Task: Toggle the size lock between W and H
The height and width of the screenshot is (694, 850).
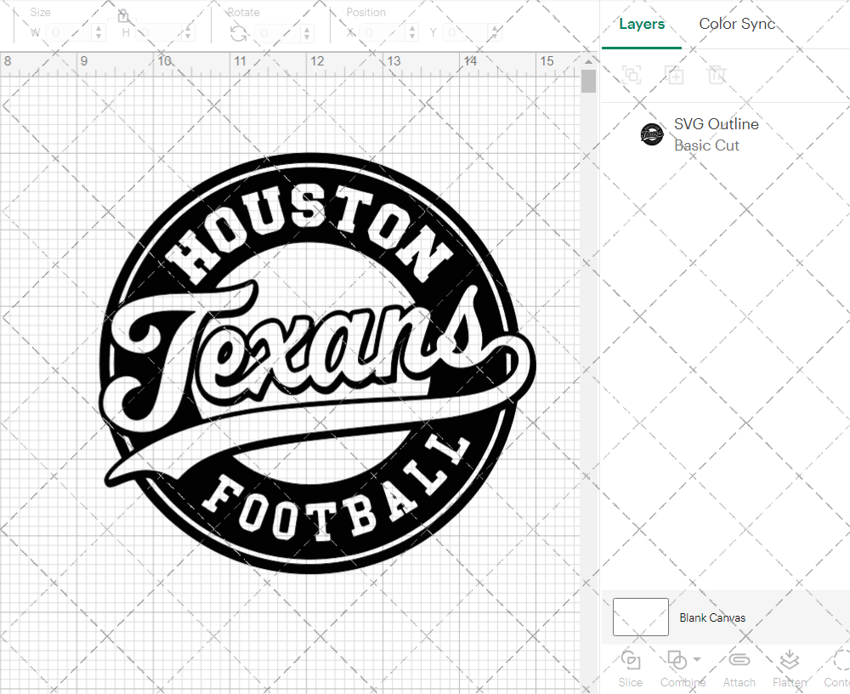Action: click(x=123, y=15)
